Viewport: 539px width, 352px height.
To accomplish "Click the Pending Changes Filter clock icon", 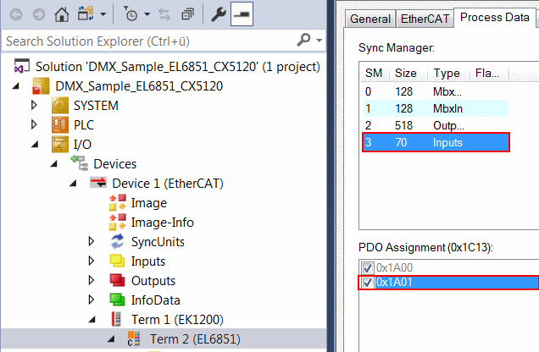I will (131, 14).
